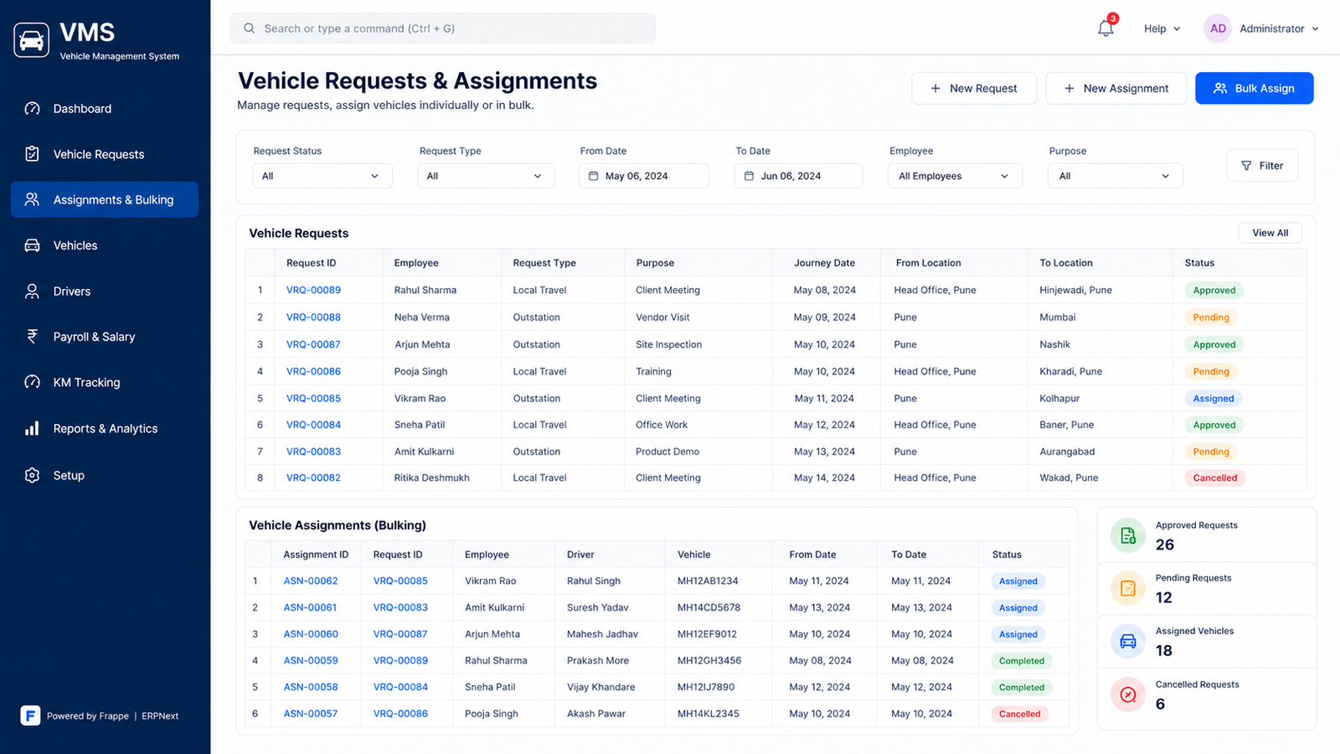Click the New Assignment button

click(1116, 88)
